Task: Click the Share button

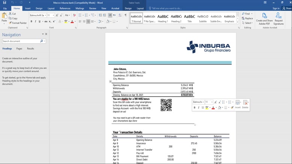Action: pyautogui.click(x=287, y=8)
